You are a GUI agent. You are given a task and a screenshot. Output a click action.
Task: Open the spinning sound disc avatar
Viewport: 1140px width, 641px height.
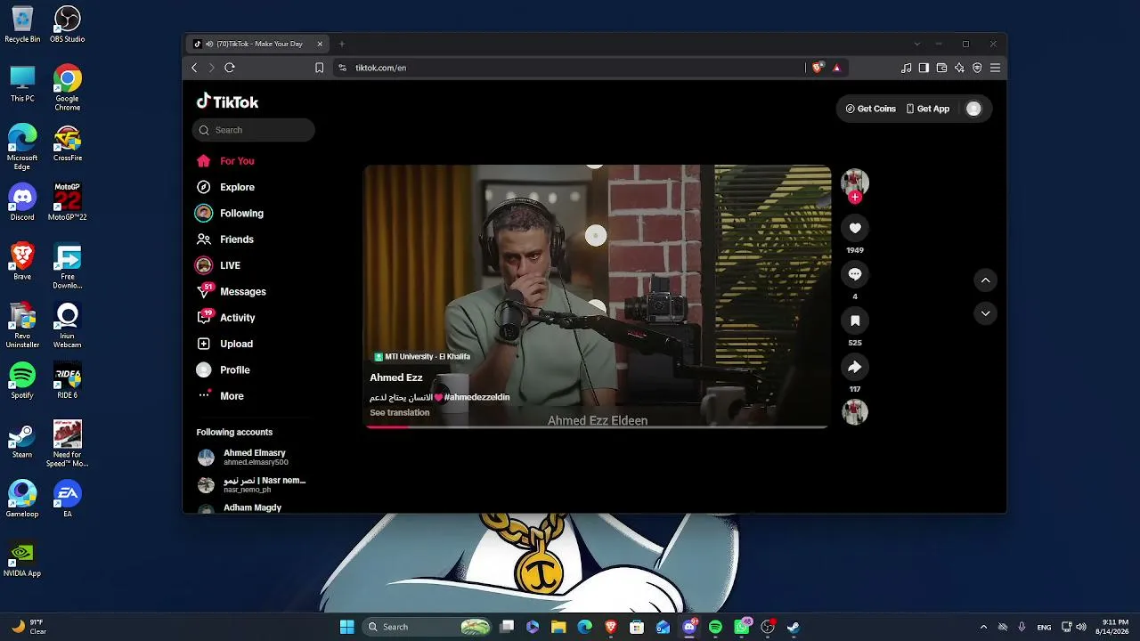click(855, 411)
